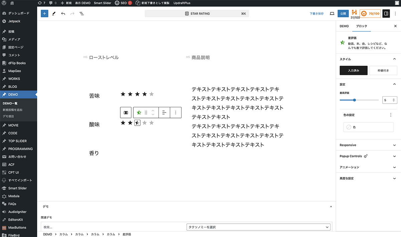Select the 入力済み style option
Image resolution: width=401 pixels, height=237 pixels.
coord(354,70)
